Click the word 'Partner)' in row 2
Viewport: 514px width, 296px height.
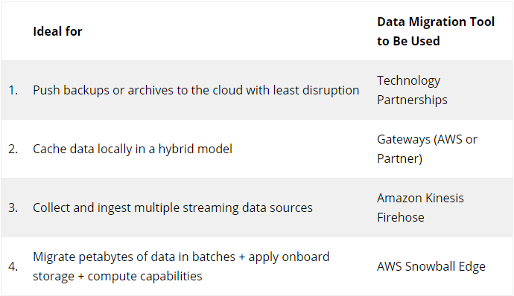(x=399, y=159)
